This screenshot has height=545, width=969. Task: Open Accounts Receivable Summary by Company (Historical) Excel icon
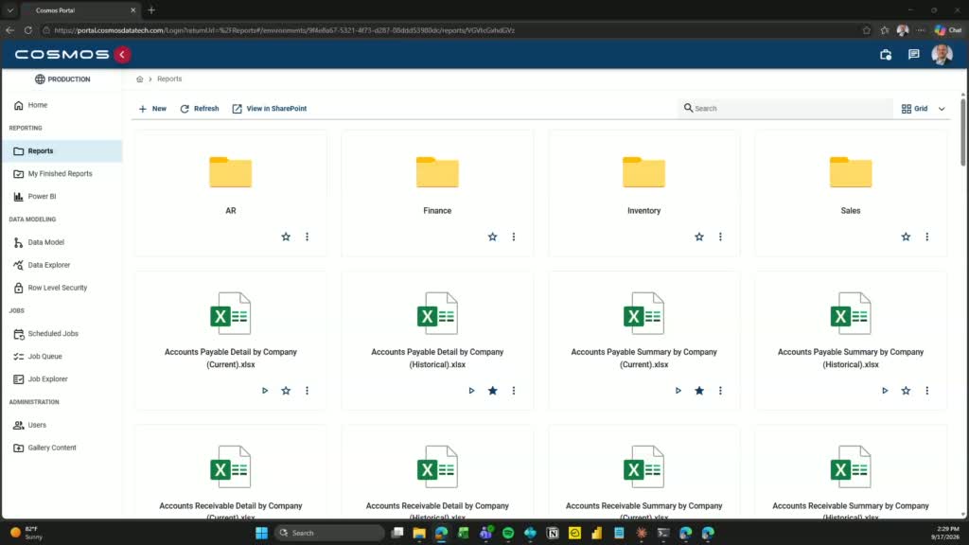click(851, 467)
